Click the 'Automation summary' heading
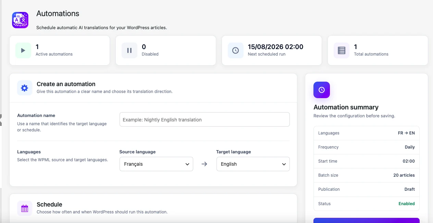The height and width of the screenshot is (223, 433). (346, 107)
